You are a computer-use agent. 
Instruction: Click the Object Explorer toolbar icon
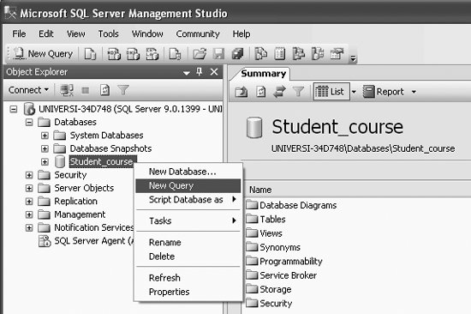coord(299,54)
